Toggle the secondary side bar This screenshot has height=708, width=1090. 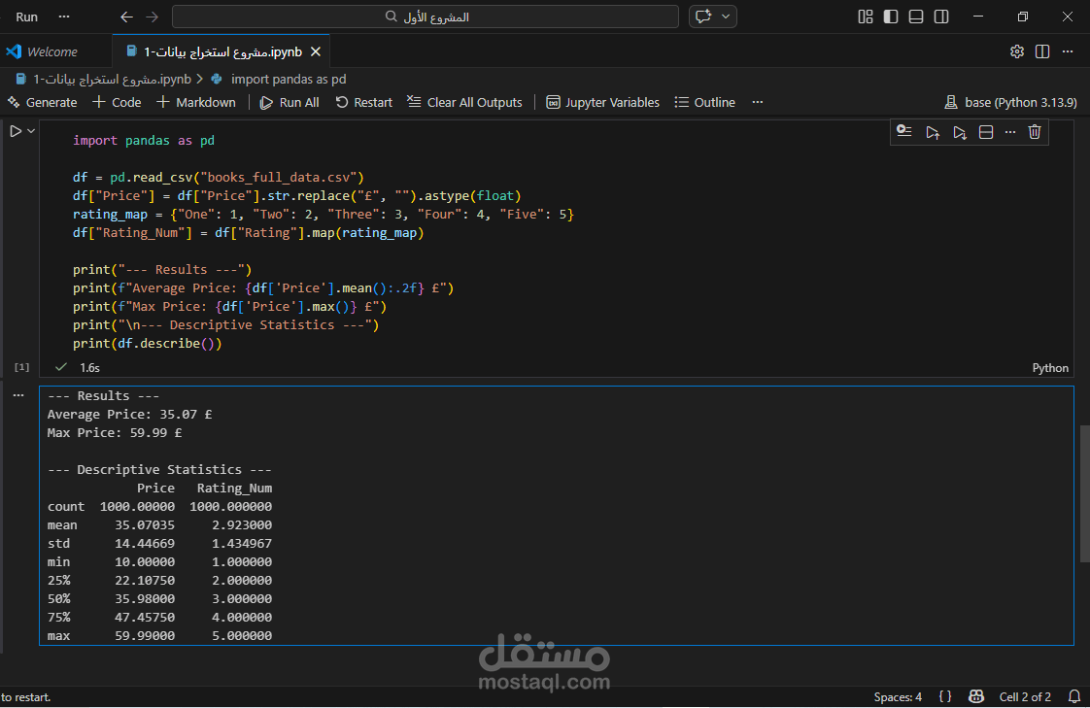tap(941, 17)
